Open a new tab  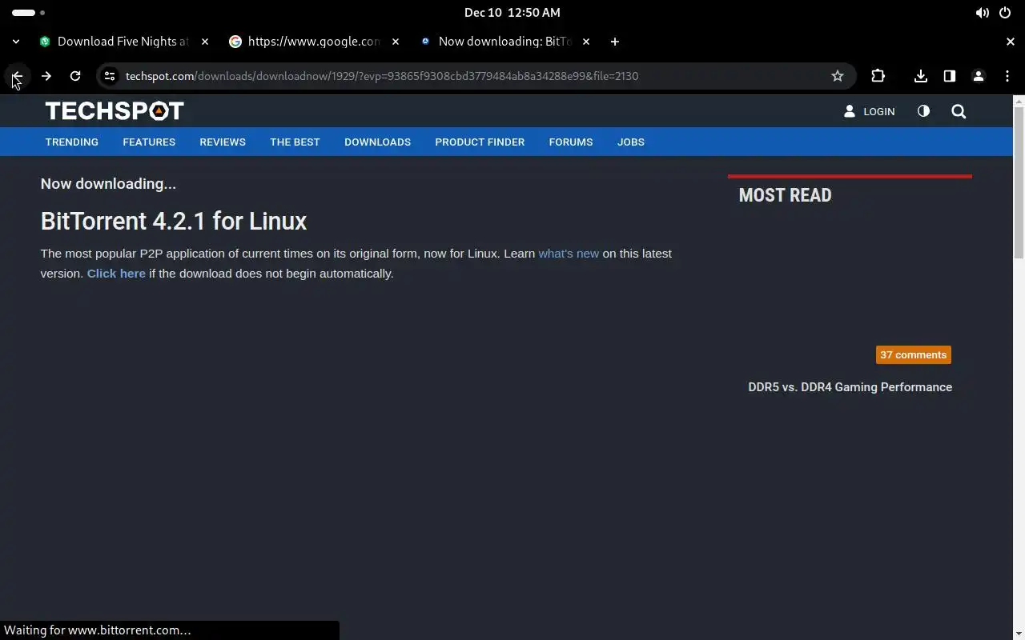pos(615,42)
